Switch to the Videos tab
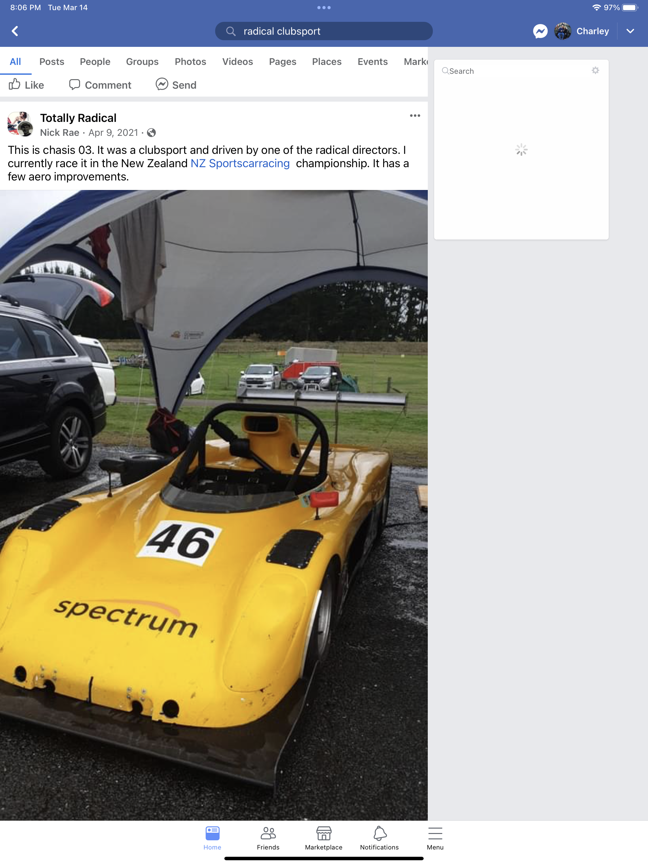The image size is (648, 865). tap(238, 61)
